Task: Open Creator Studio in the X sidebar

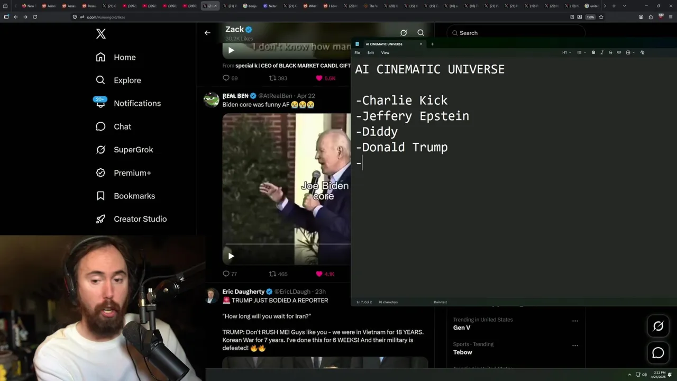Action: 131,219
